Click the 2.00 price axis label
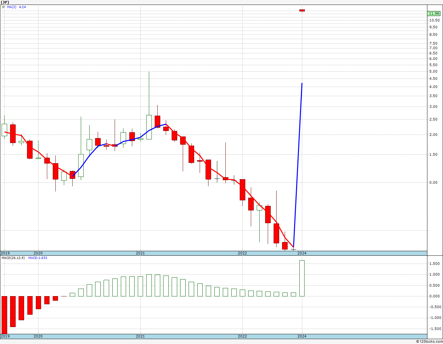Viewport: 443px width, 344px height. click(434, 135)
